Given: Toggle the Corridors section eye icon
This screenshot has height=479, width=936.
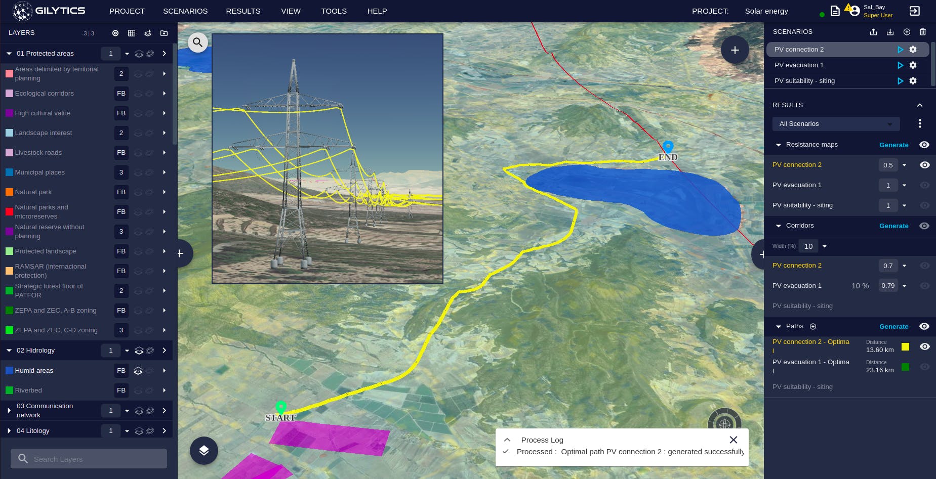Looking at the screenshot, I should [924, 226].
